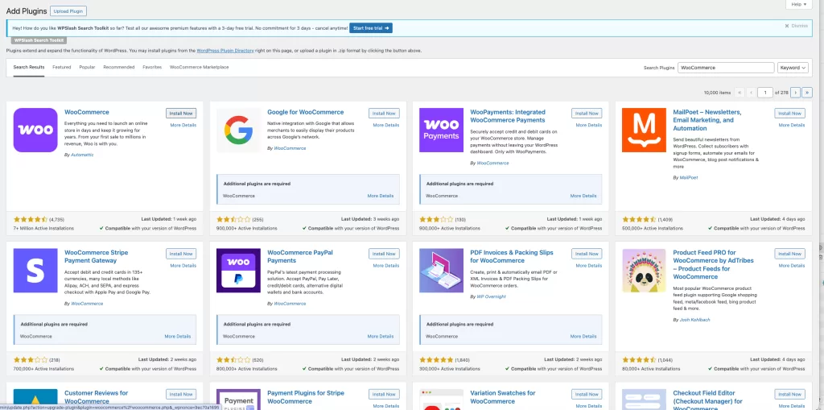The width and height of the screenshot is (824, 410).
Task: Go to next page of results
Action: pyautogui.click(x=796, y=93)
